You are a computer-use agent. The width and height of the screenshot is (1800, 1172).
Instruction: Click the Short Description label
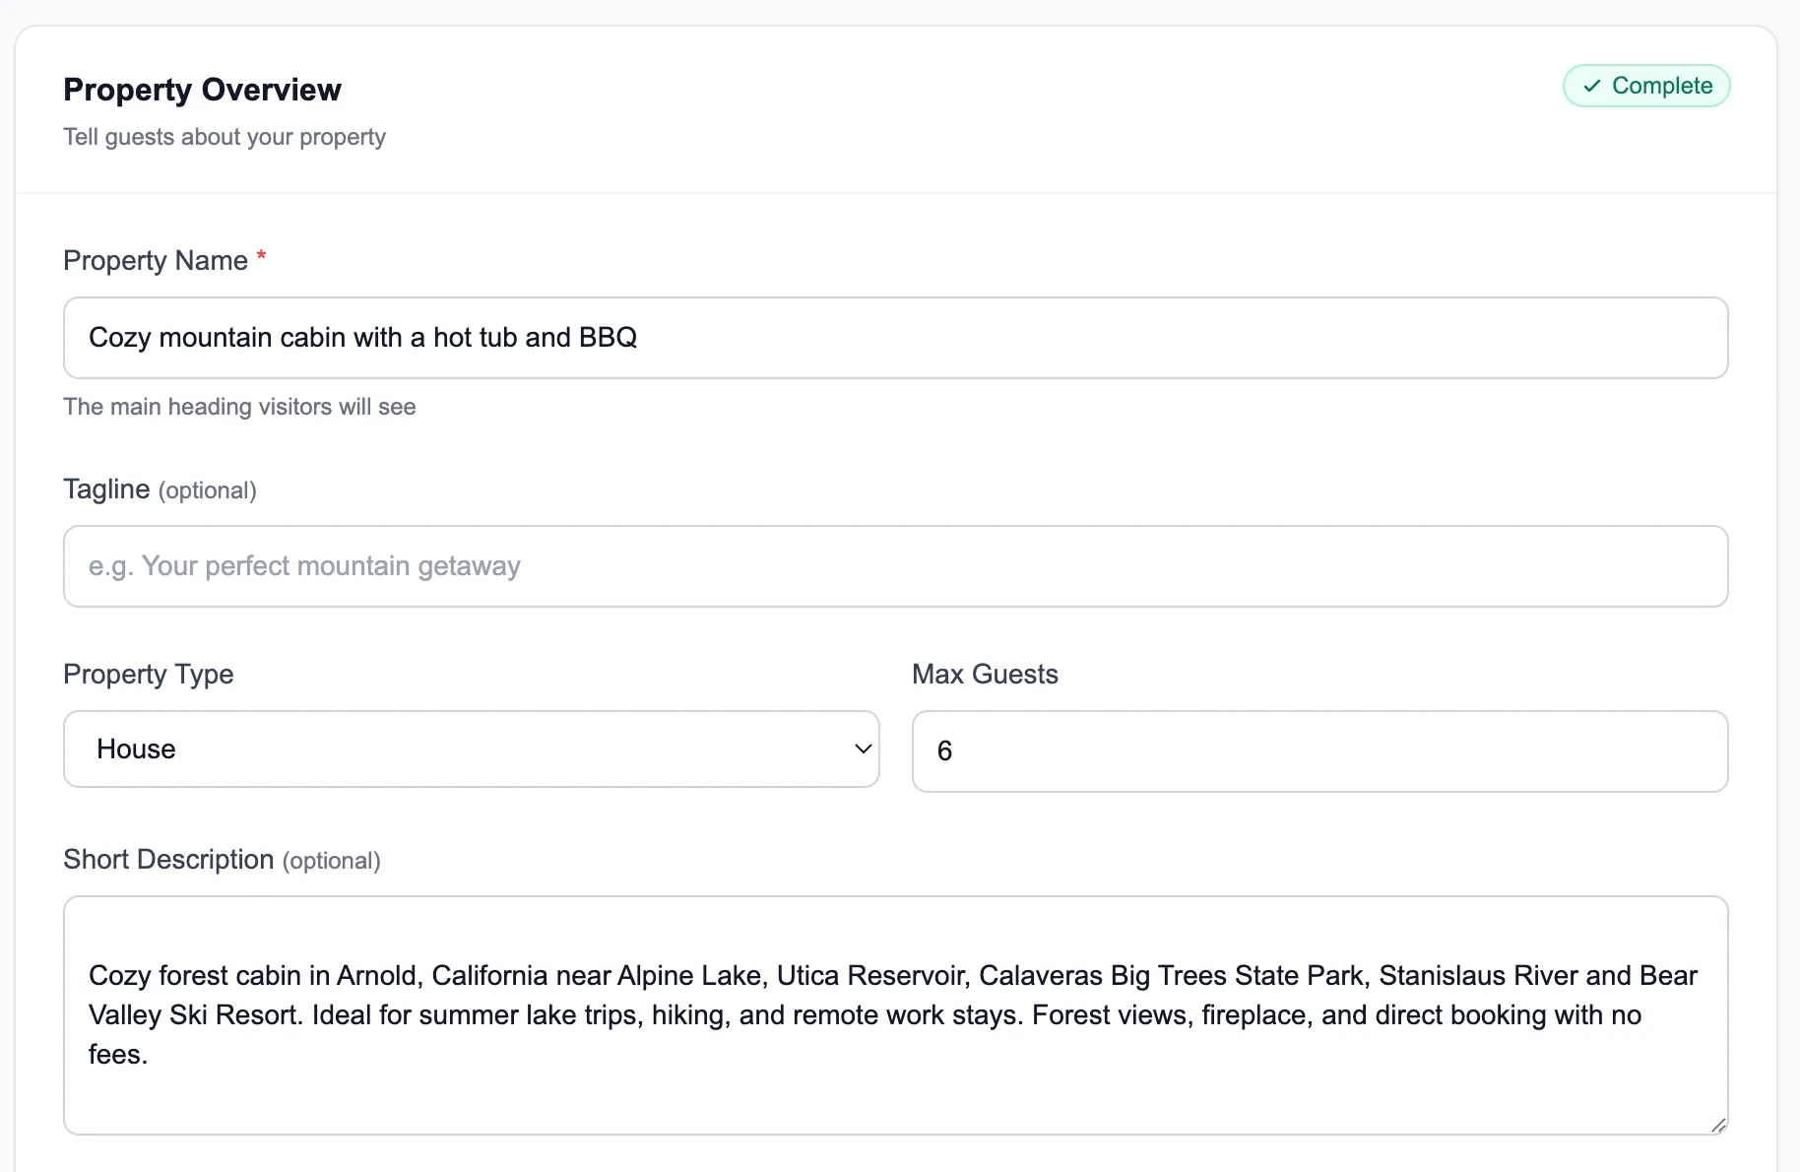tap(168, 860)
